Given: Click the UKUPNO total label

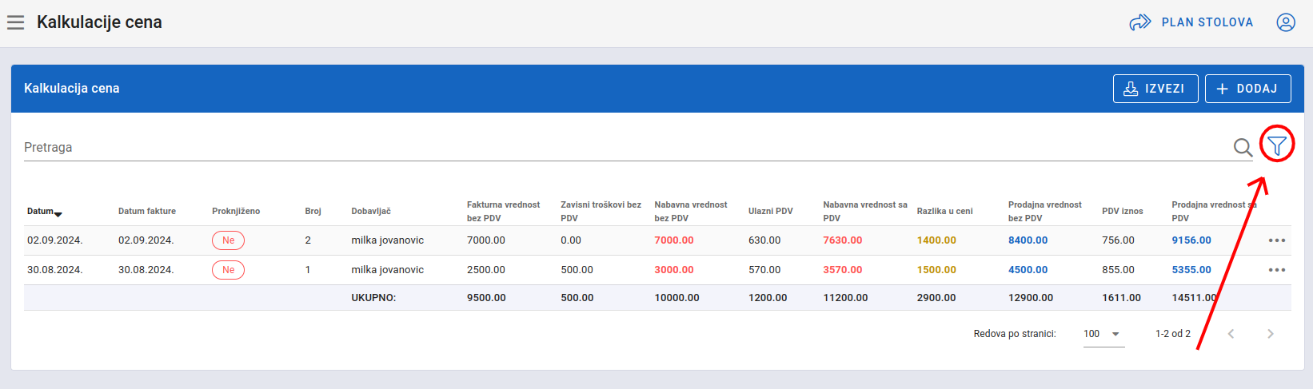Looking at the screenshot, I should click(x=373, y=298).
